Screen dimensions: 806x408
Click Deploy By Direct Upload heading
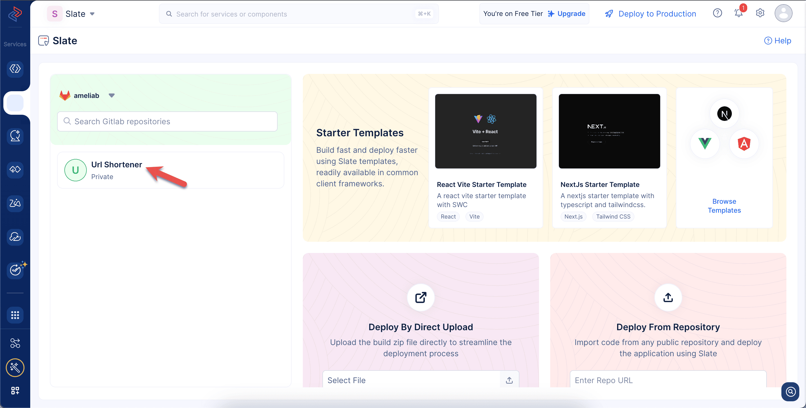421,327
